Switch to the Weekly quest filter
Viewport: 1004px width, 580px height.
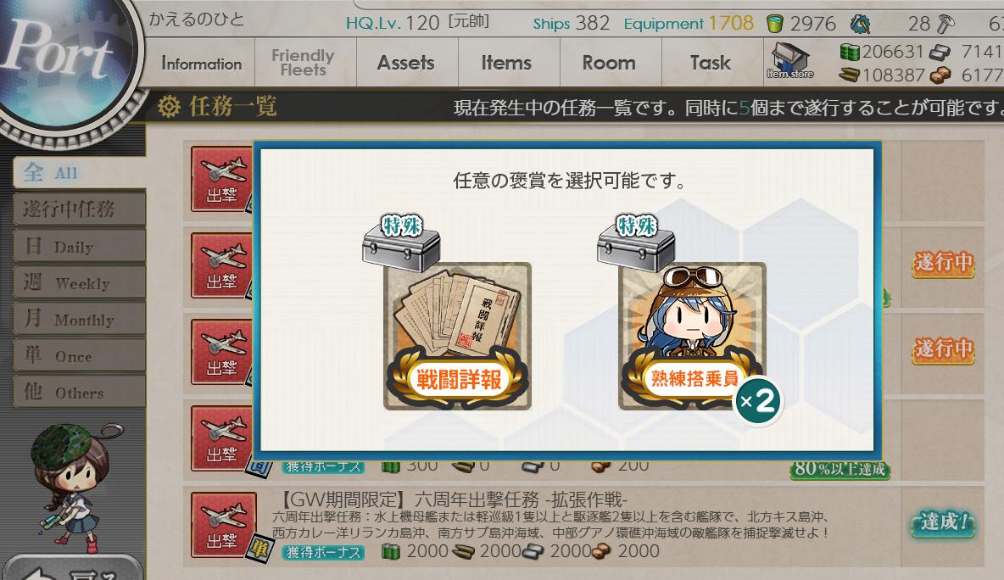point(80,283)
